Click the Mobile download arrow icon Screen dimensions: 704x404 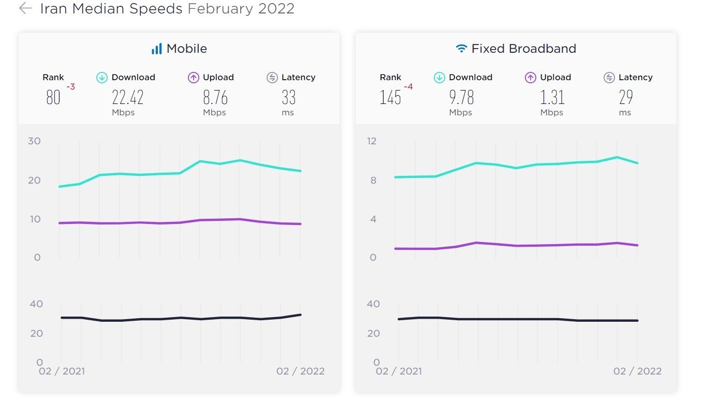click(102, 78)
